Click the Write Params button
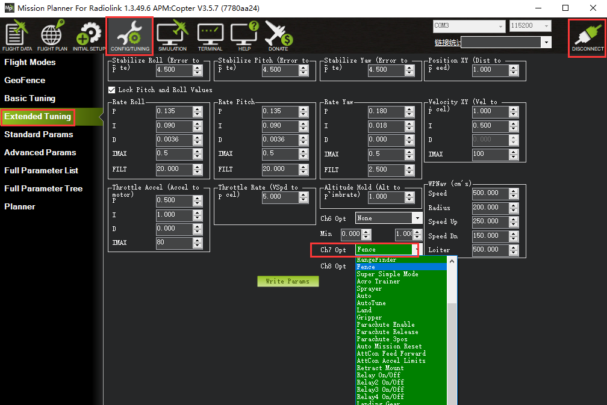The image size is (607, 405). pos(288,281)
